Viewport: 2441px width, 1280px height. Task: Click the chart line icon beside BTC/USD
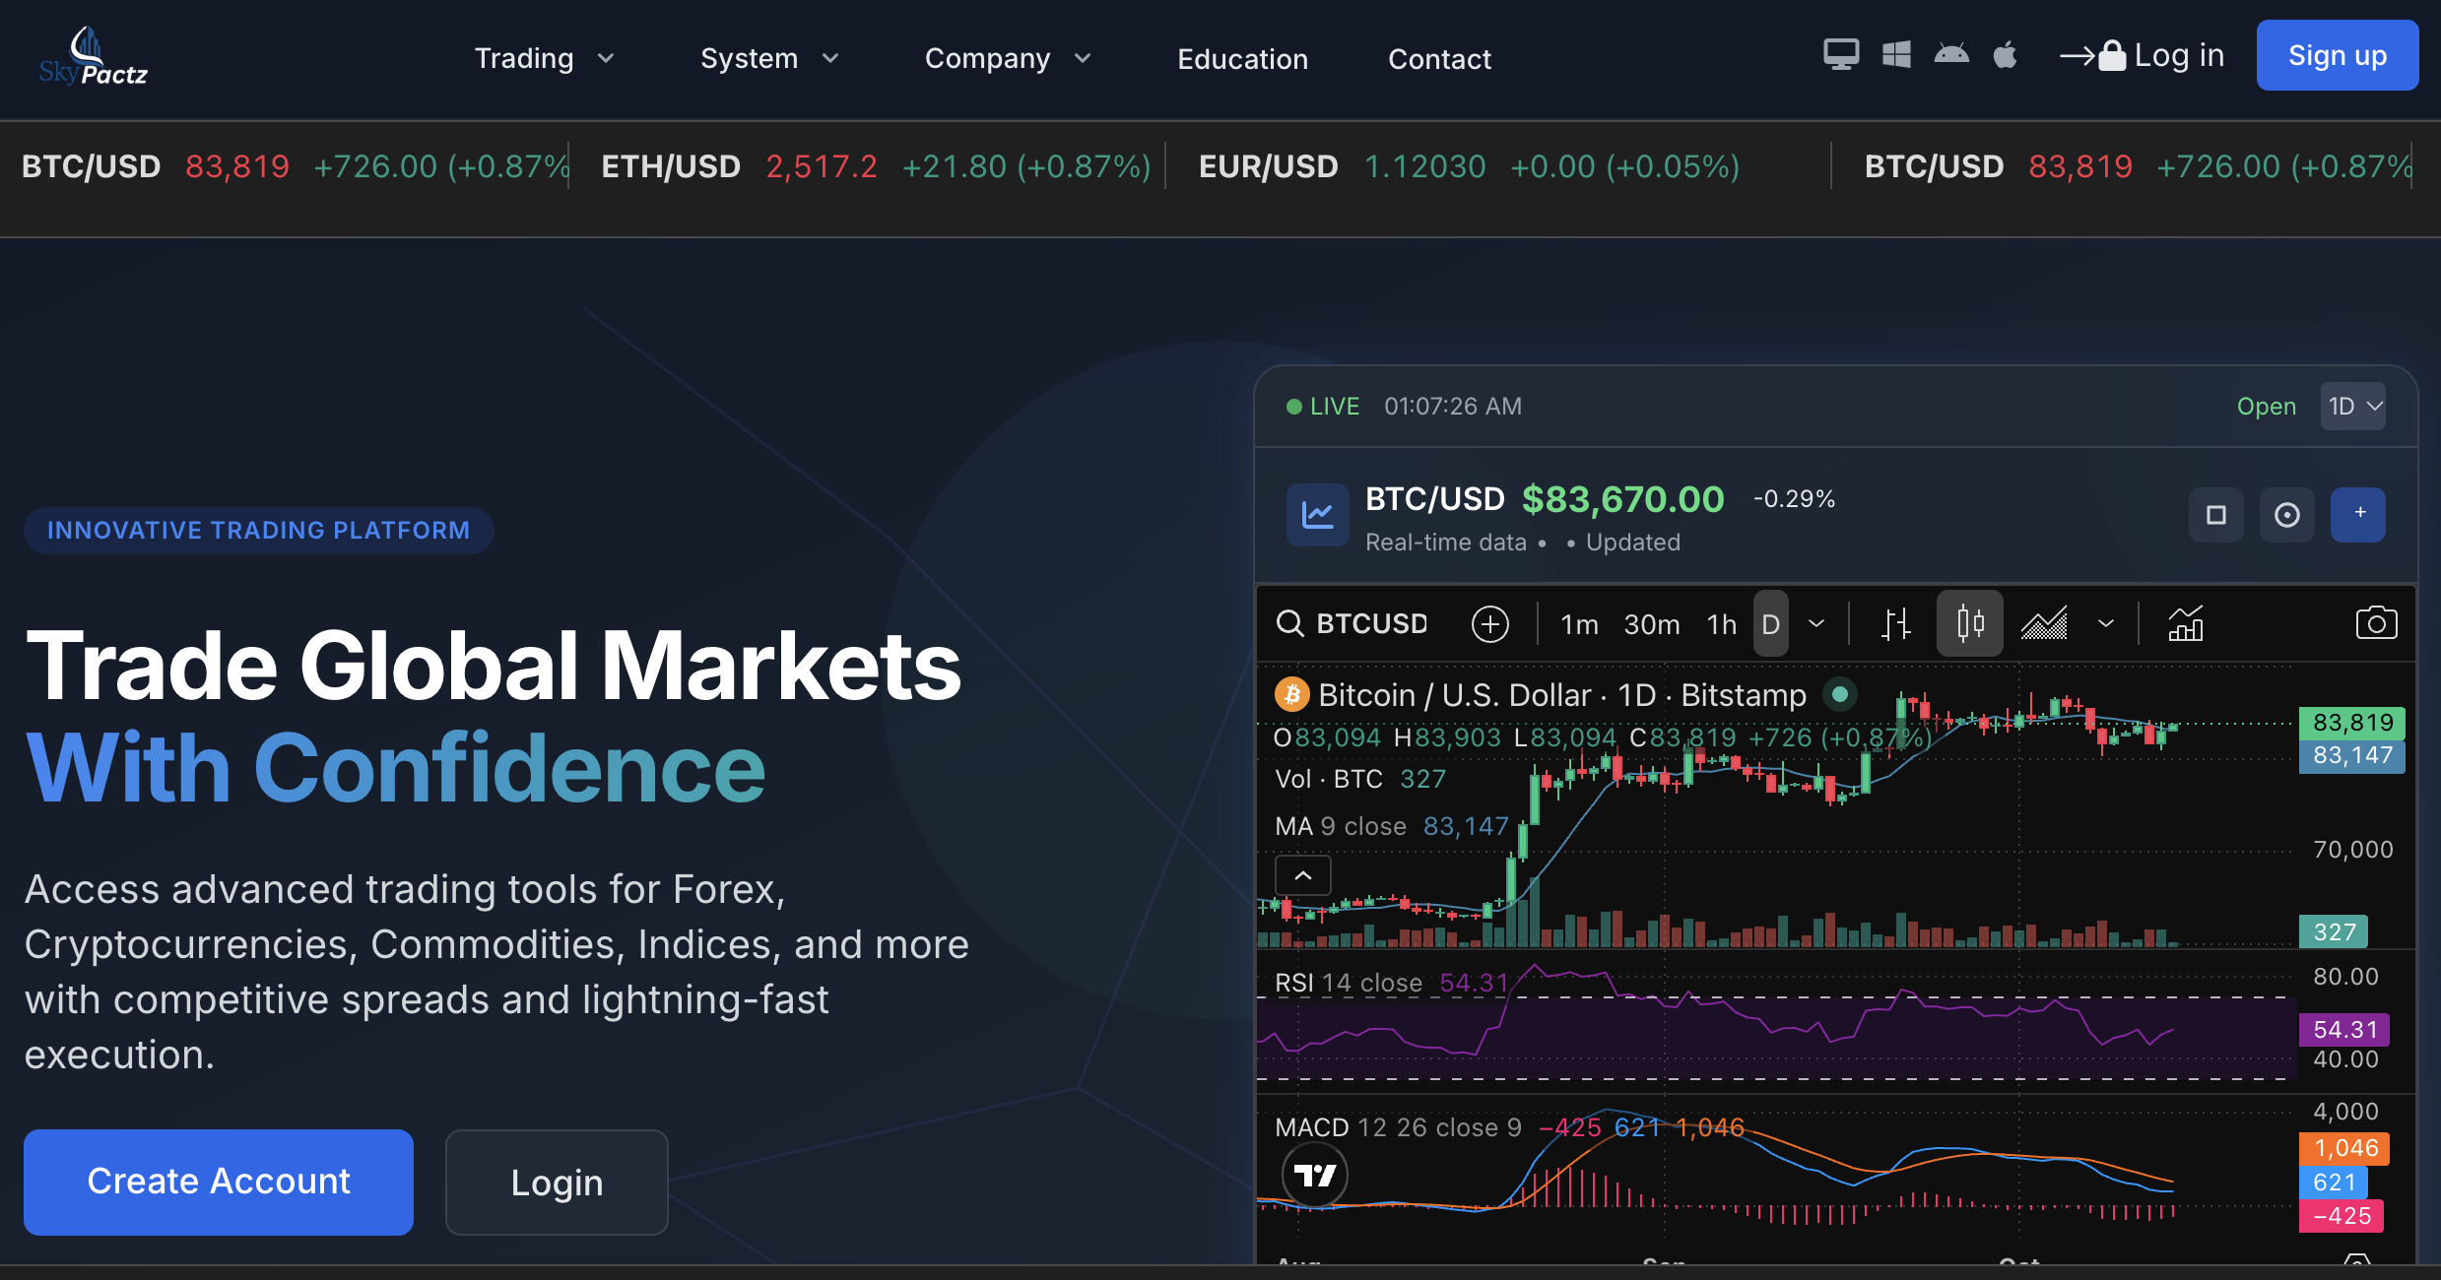(x=1317, y=514)
